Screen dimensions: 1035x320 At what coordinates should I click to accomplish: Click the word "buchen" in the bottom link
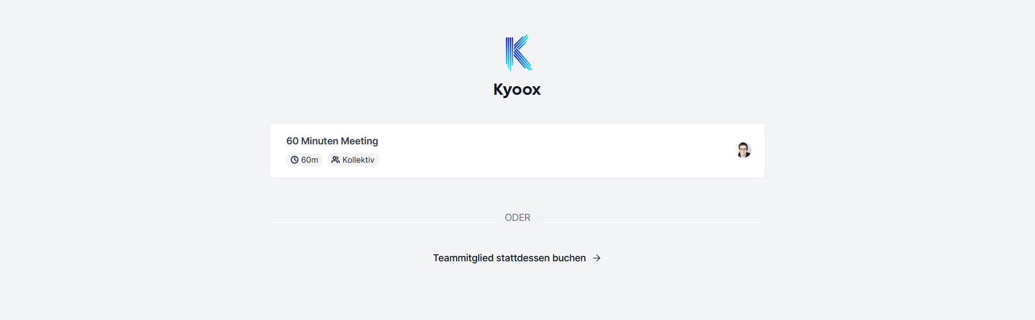coord(569,258)
